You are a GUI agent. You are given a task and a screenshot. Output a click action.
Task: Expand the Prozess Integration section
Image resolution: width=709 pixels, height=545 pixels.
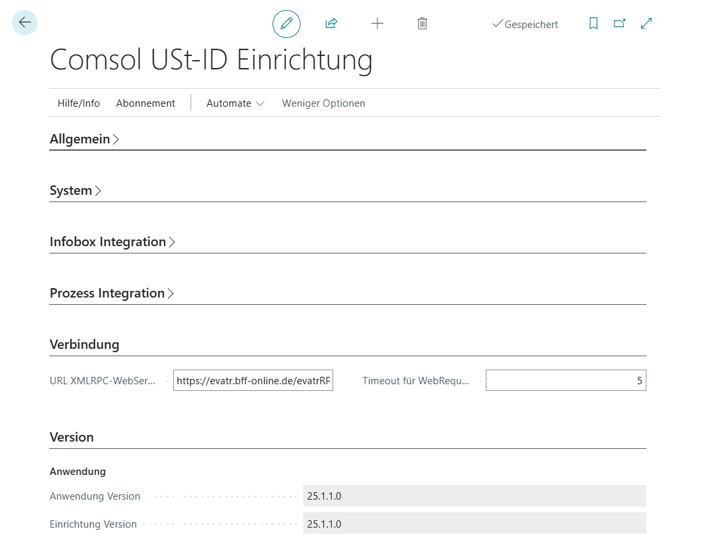point(112,294)
